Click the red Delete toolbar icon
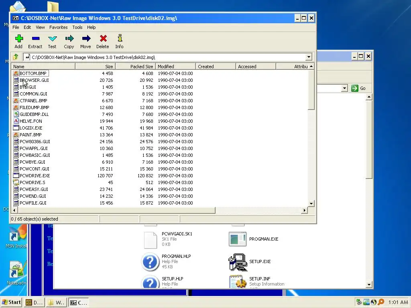 (x=103, y=39)
